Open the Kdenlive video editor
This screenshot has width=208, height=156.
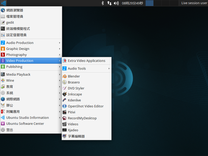tap(87, 100)
